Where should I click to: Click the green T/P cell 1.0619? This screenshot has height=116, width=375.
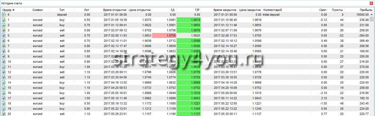pos(189,20)
